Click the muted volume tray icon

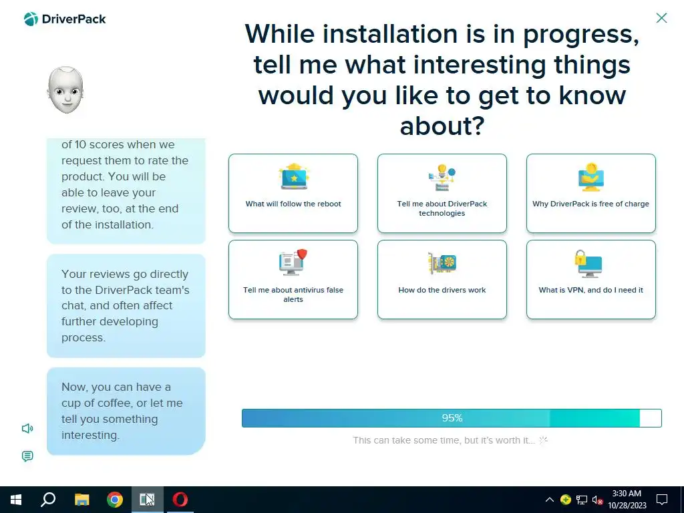597,500
